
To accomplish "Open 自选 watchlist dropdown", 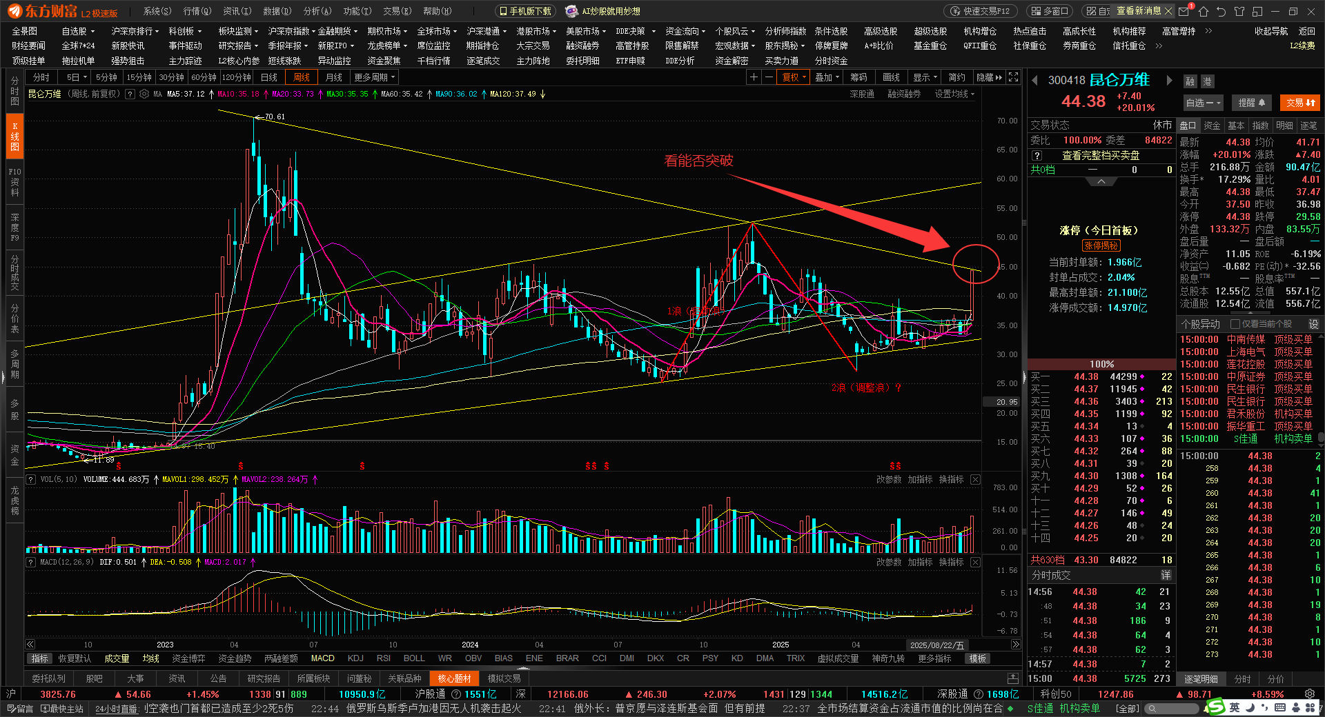I will tap(1204, 103).
